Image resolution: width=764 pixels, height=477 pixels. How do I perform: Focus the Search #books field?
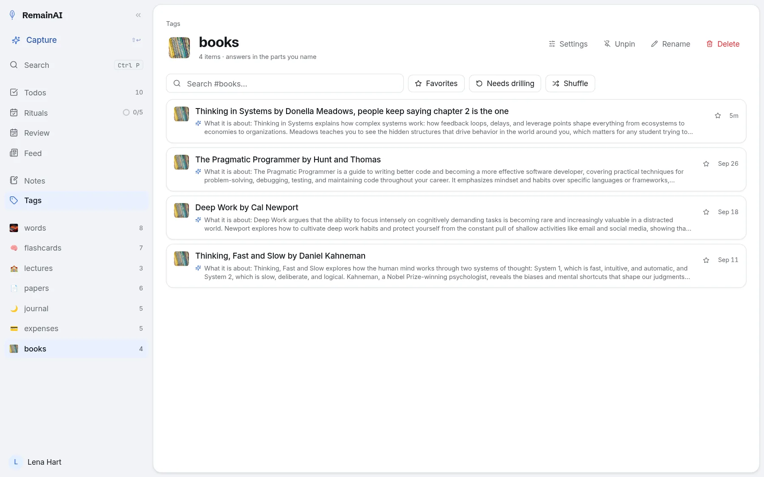(285, 84)
